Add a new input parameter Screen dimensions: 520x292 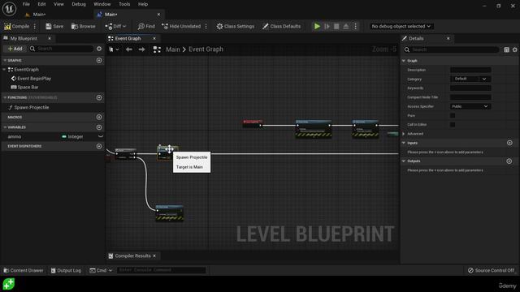(509, 143)
